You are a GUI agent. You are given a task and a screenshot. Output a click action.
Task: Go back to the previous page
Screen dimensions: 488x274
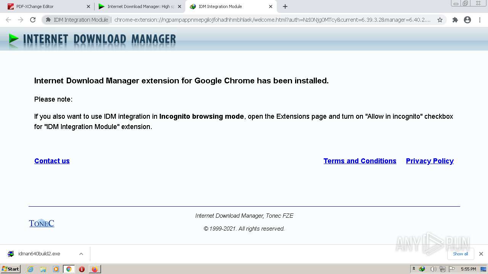coord(8,20)
